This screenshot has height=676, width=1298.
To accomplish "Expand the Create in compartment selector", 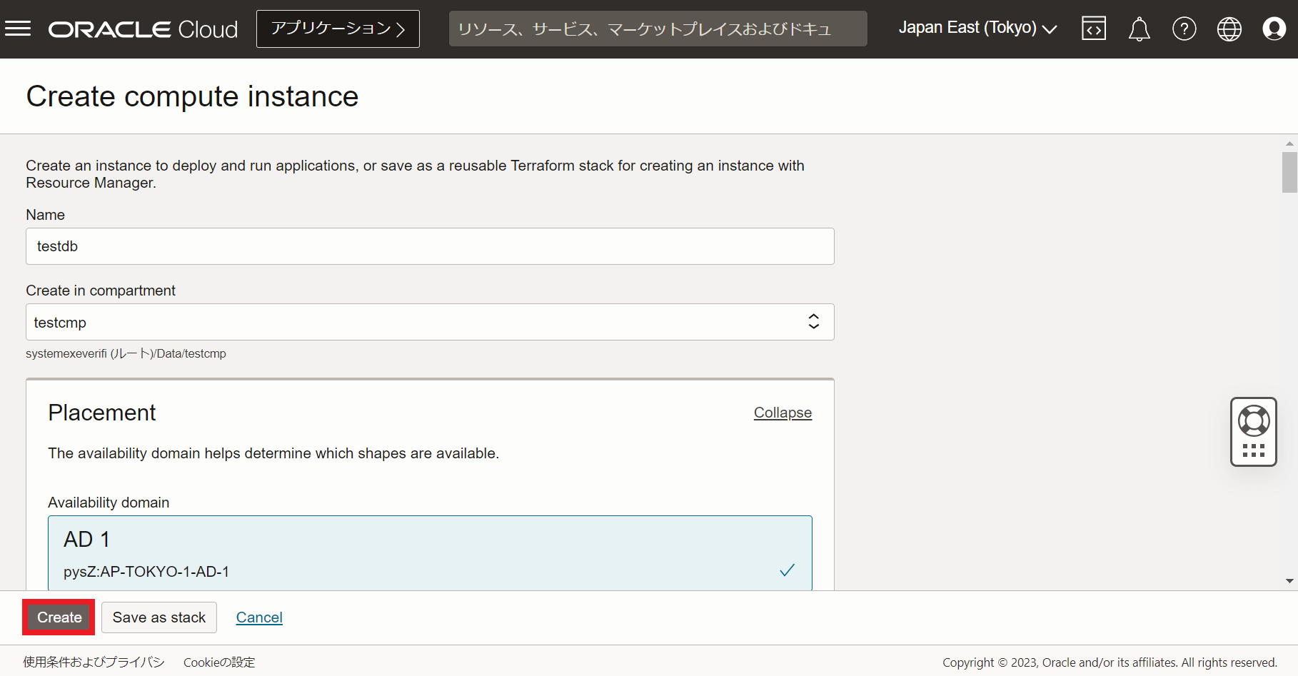I will tap(813, 322).
